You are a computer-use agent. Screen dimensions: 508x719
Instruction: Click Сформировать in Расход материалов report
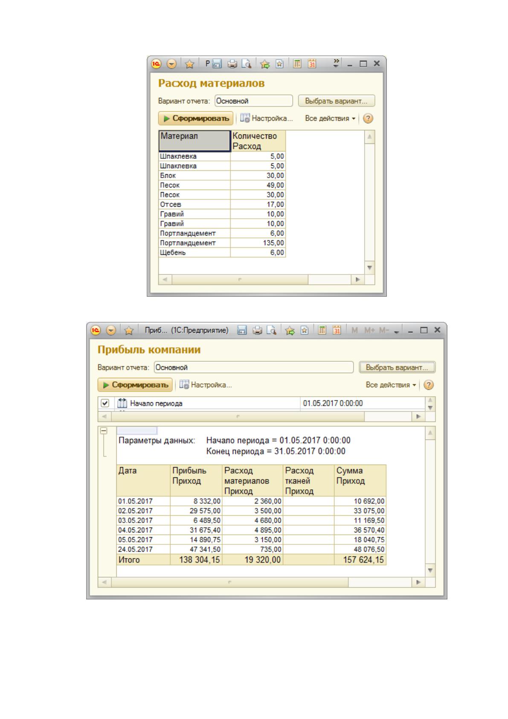click(196, 118)
